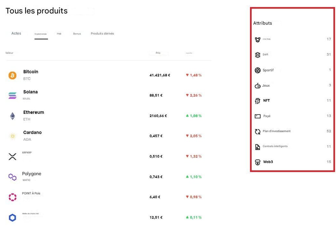Select the Solana logo icon
336x227 pixels.
coord(12,95)
